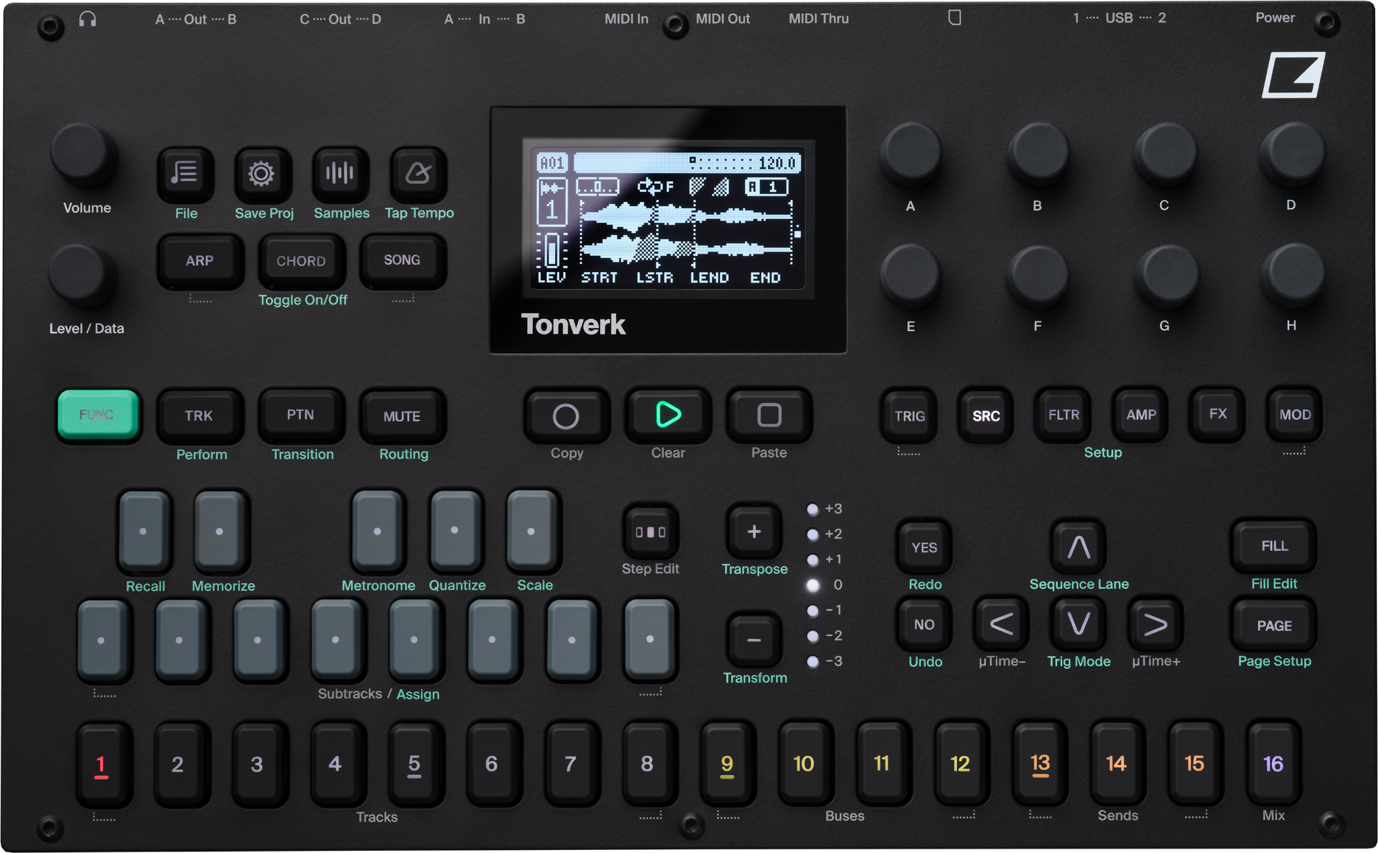Screen dimensions: 1378x853
Task: Switch to the FLTR parameter page
Action: [1061, 415]
